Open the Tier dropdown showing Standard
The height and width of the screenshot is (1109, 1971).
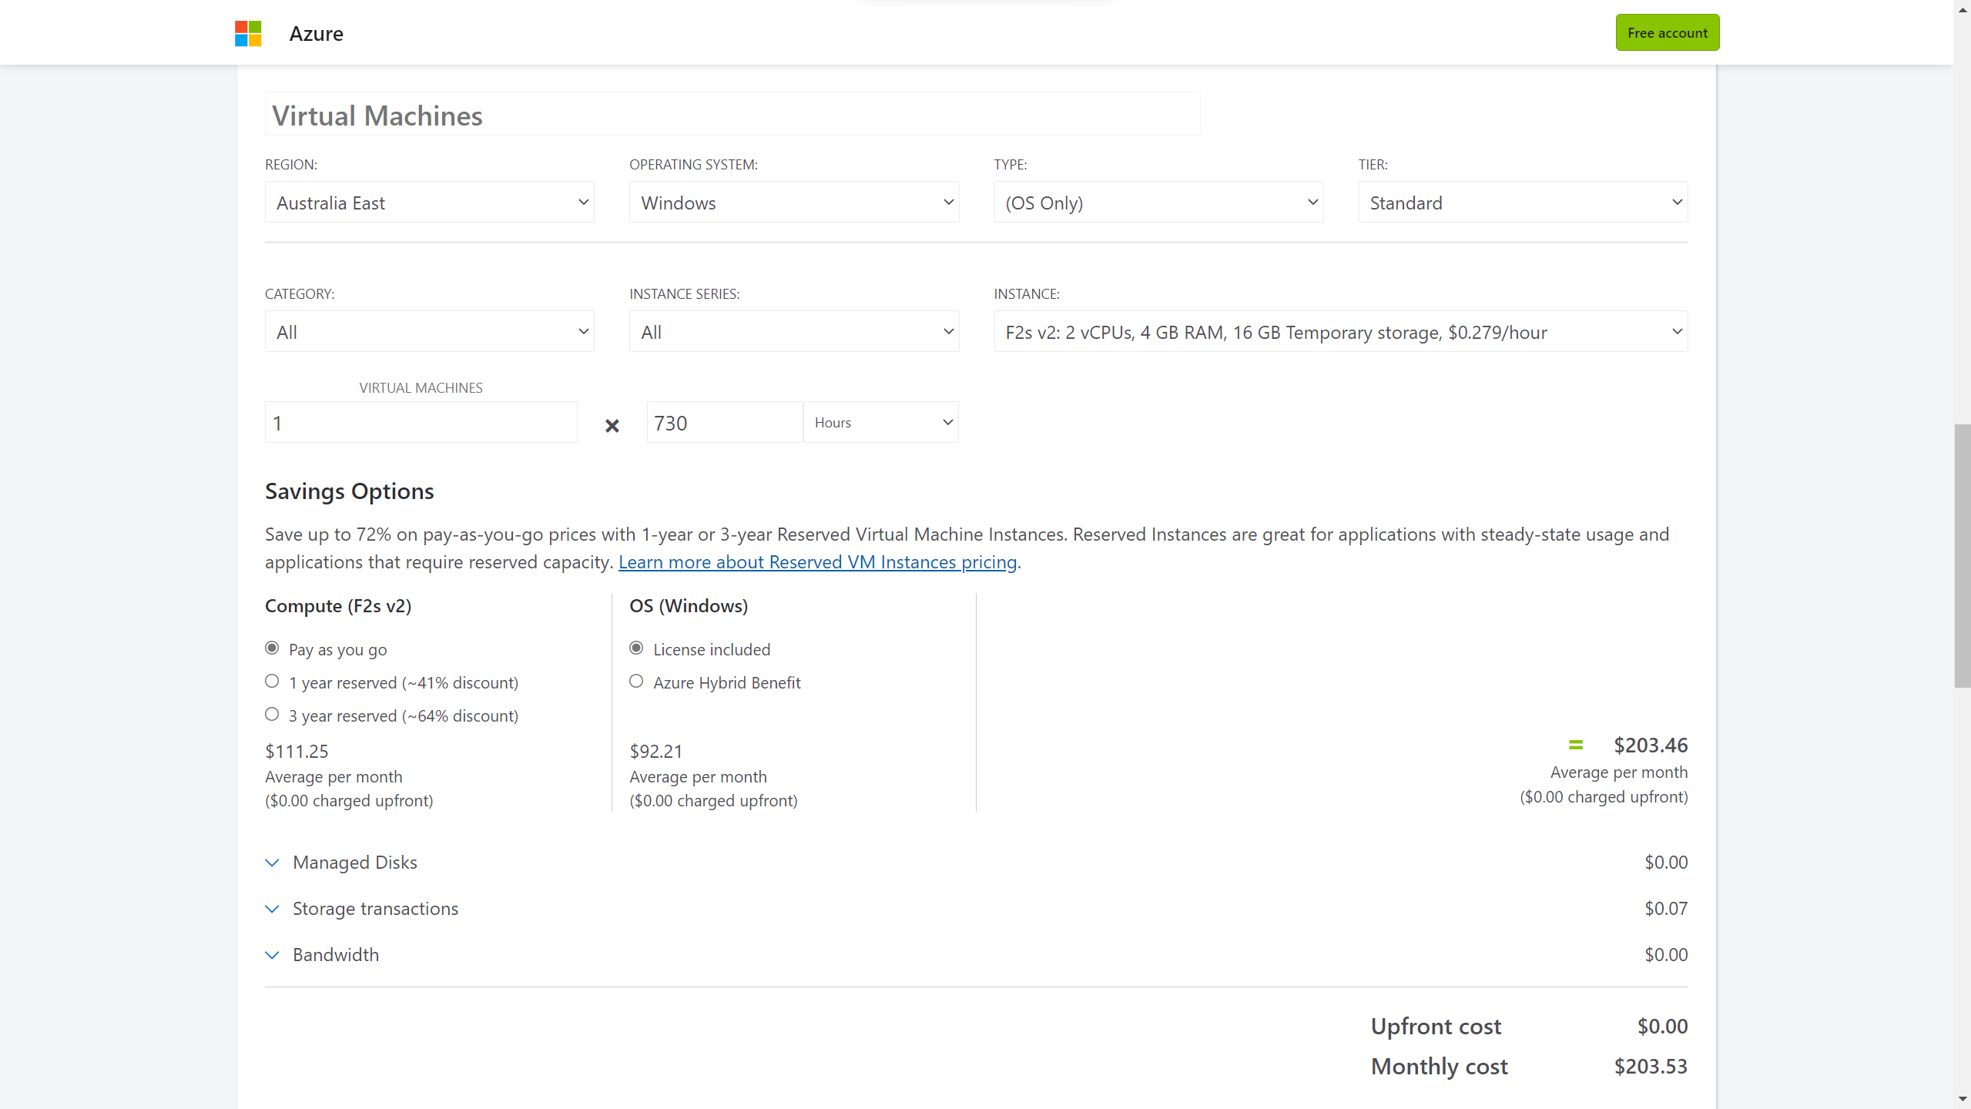tap(1523, 203)
